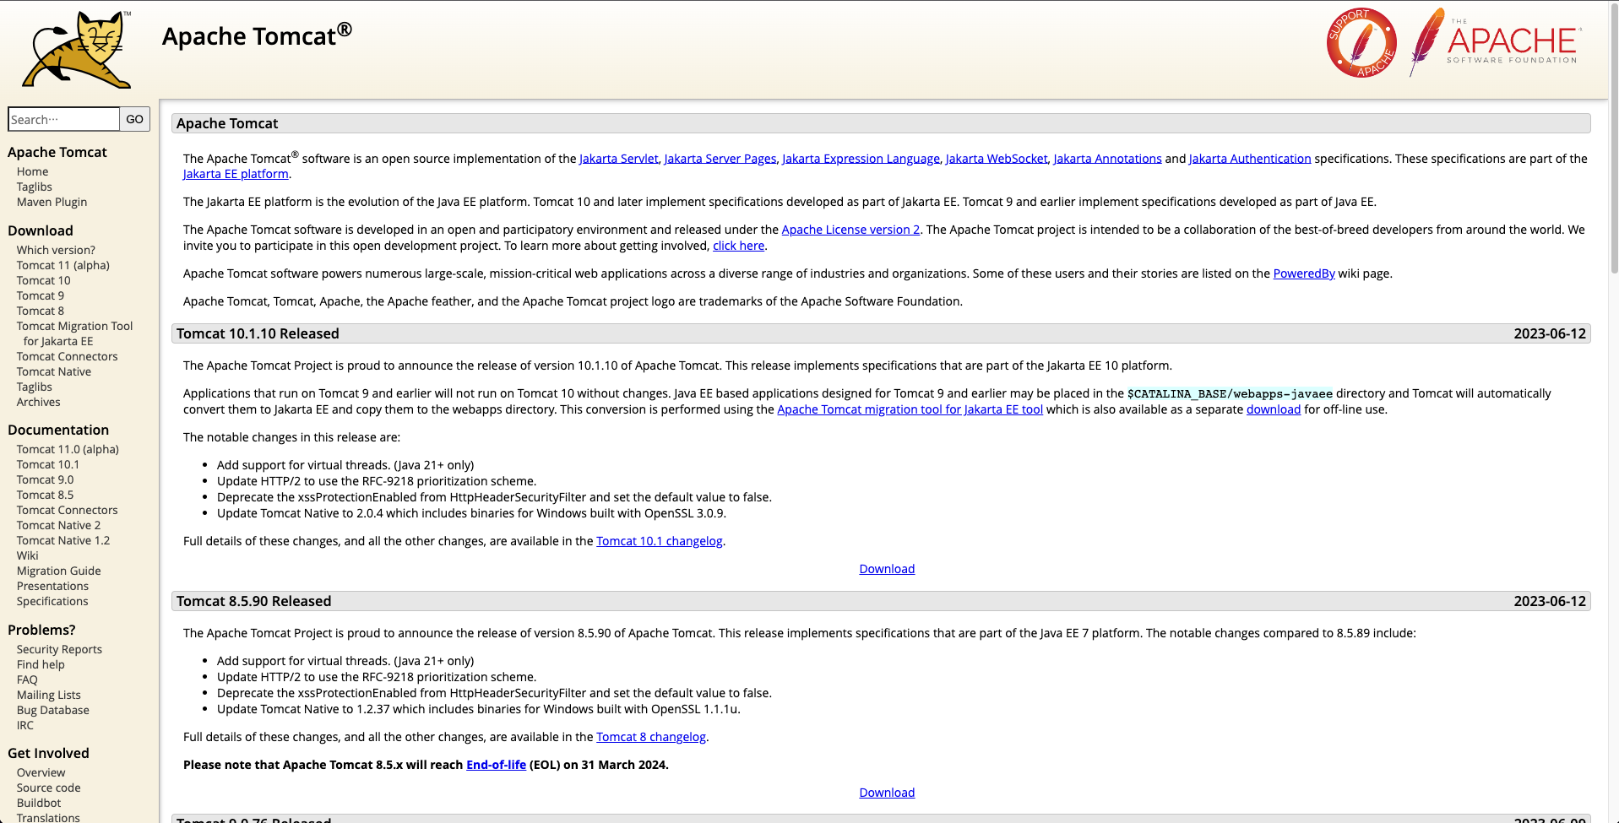Click the off-line 'download' migration tool link
The height and width of the screenshot is (823, 1619).
pyautogui.click(x=1274, y=409)
